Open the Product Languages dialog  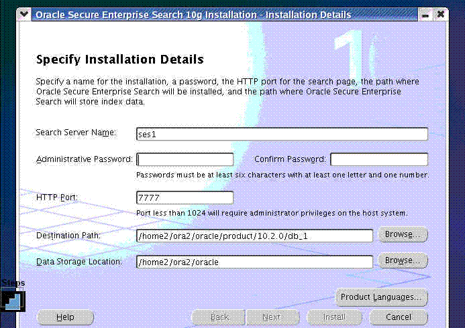(x=381, y=297)
